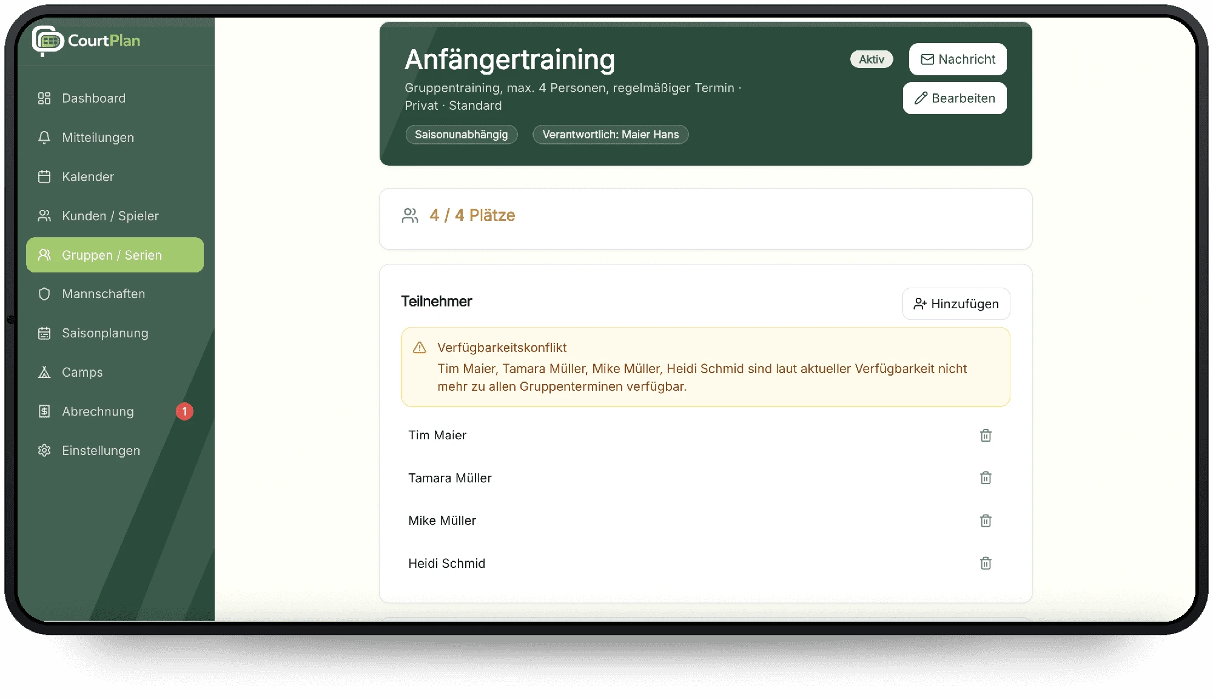Open Kalender from the sidebar
Screen dimensions: 1213x699
point(115,177)
